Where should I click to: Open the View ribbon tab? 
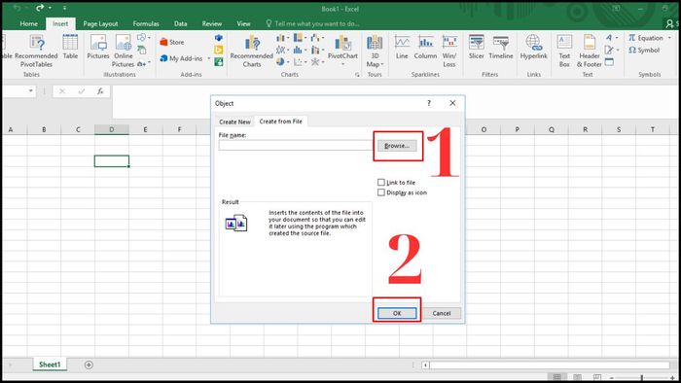tap(243, 24)
